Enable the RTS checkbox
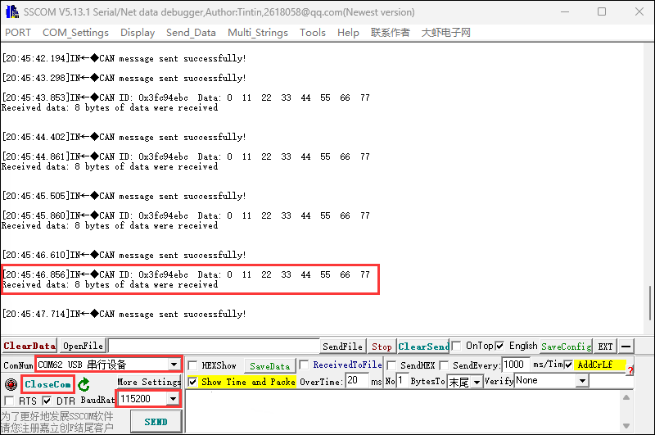The width and height of the screenshot is (655, 435). (9, 401)
